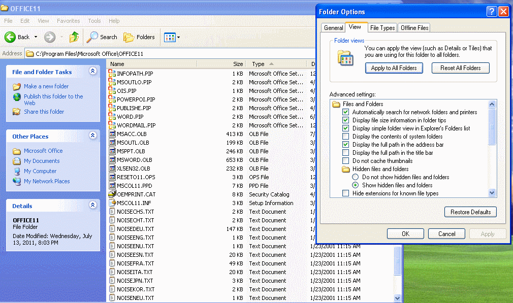Click the Apply to All Folders button
Viewport: 513px width, 303px height.
pos(394,67)
